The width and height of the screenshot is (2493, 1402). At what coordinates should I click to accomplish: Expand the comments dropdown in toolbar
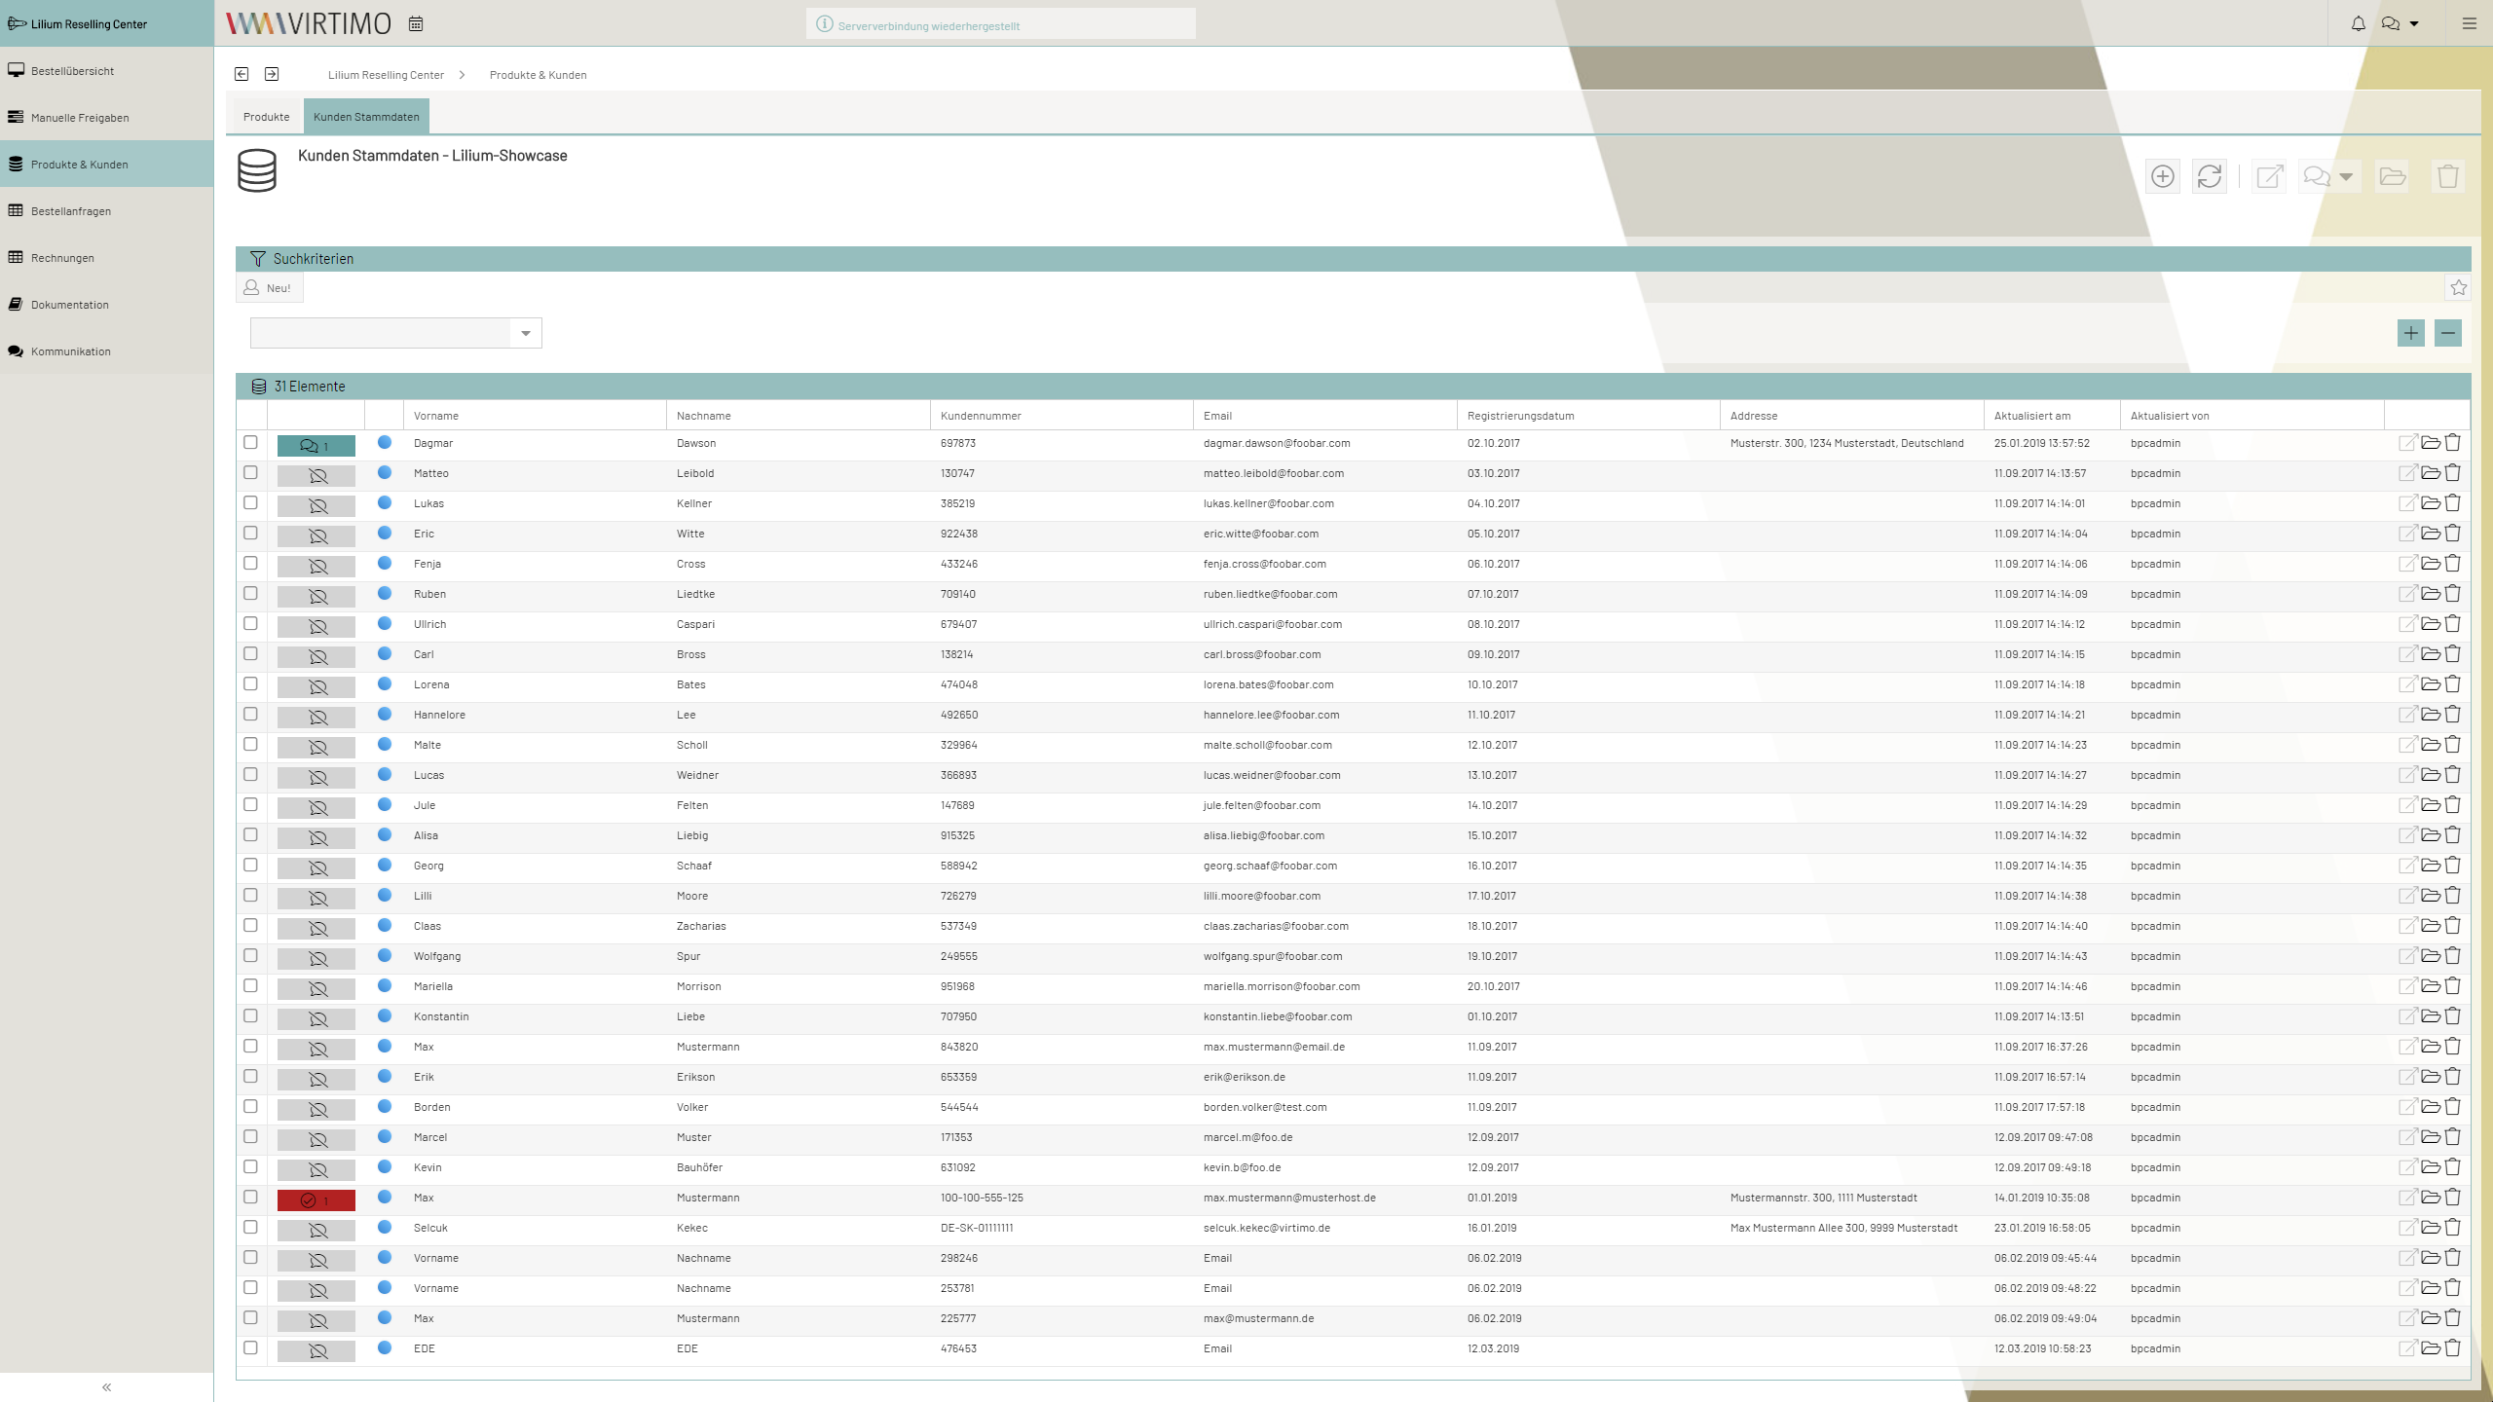[x=2346, y=176]
